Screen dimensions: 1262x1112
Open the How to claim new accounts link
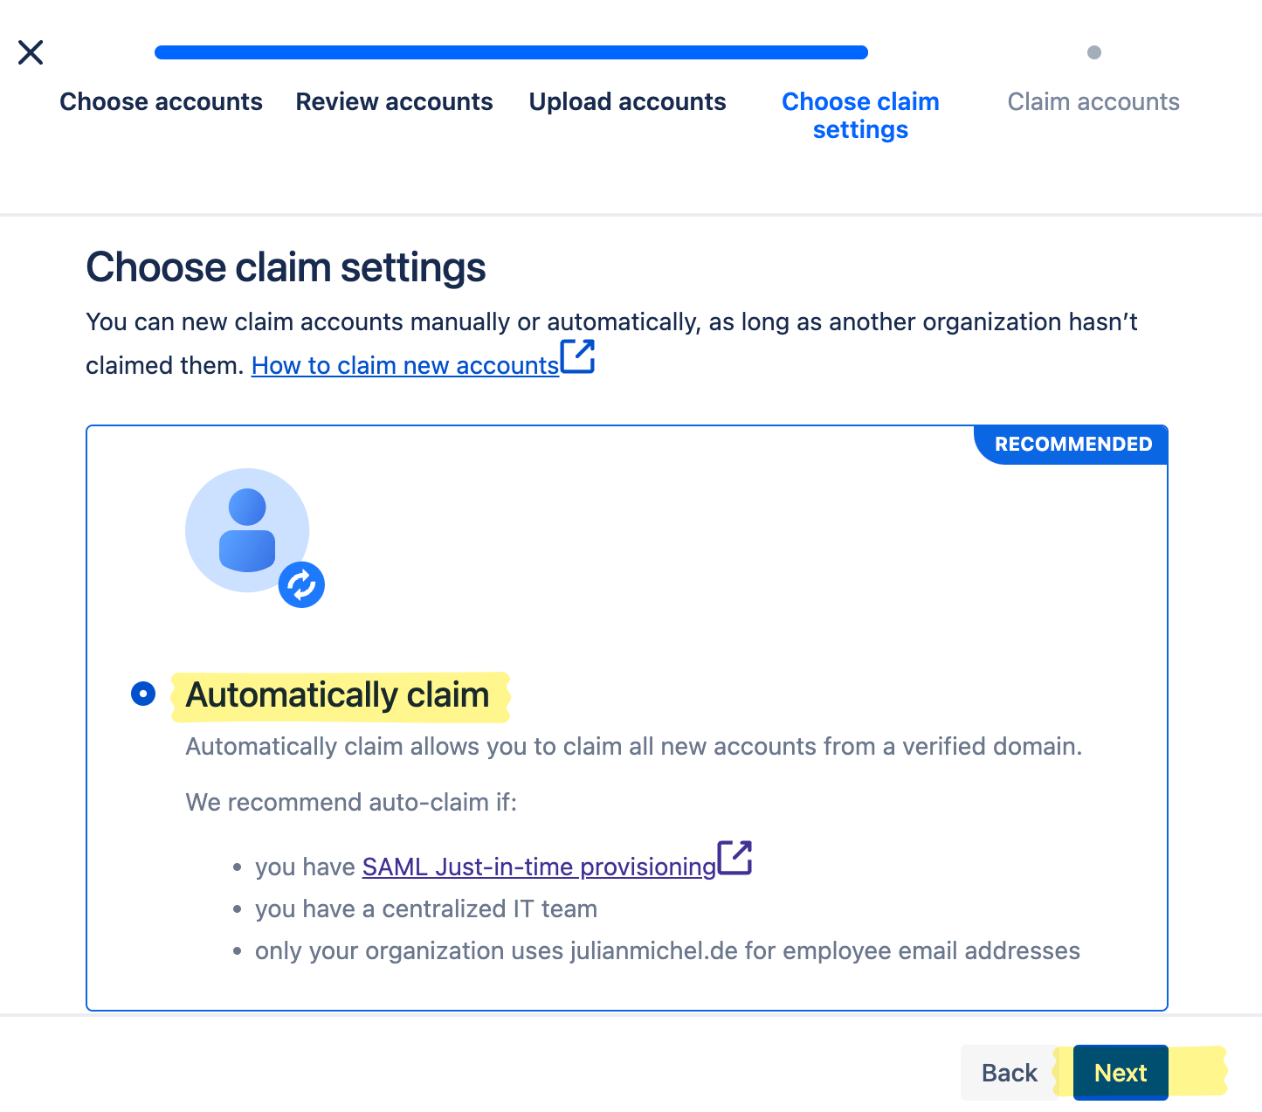click(x=404, y=365)
